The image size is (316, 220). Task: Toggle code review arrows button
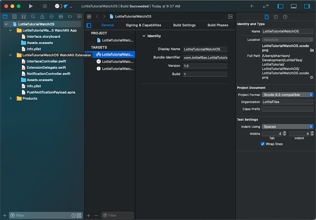click(265, 6)
